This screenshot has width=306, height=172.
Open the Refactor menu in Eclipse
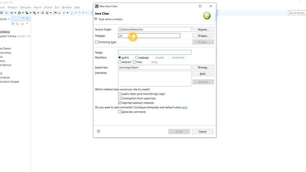tap(12, 7)
